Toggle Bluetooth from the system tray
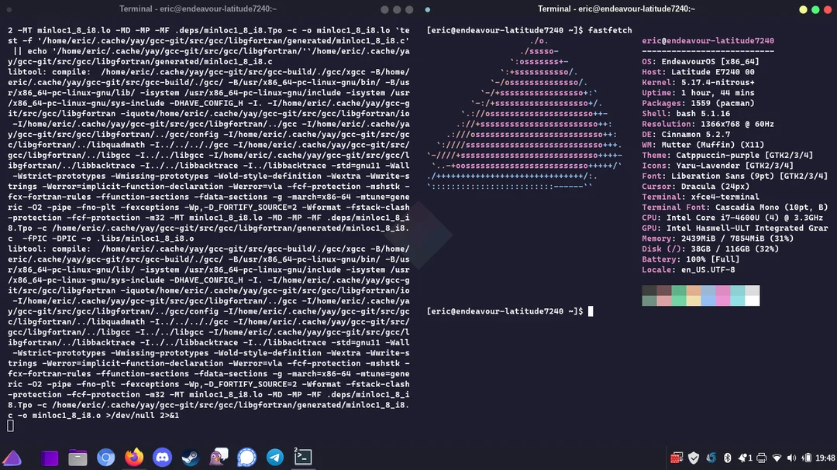The image size is (837, 470). (x=726, y=457)
